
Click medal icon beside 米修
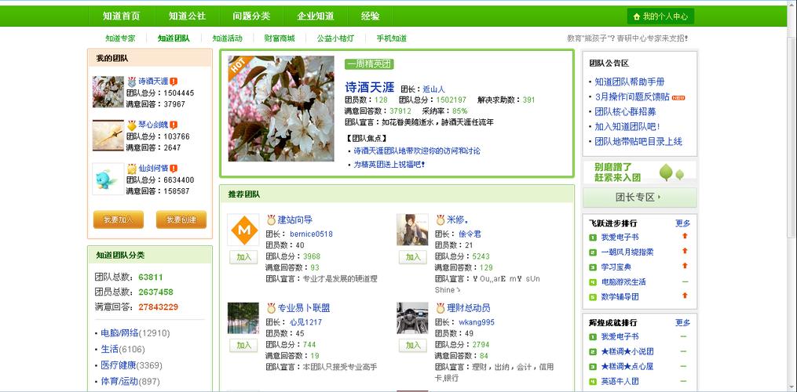click(x=441, y=220)
